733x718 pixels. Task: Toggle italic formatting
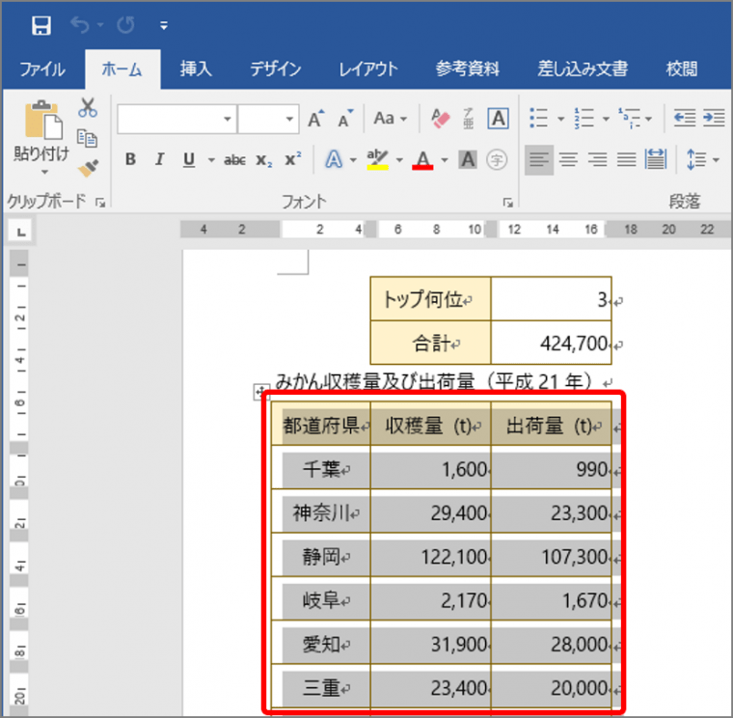point(159,160)
